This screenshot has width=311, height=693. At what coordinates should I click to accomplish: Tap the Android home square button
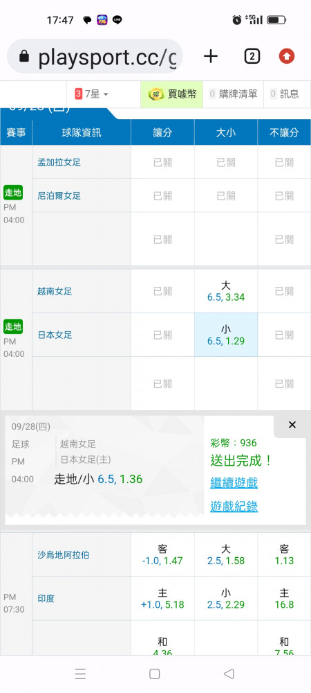[154, 674]
